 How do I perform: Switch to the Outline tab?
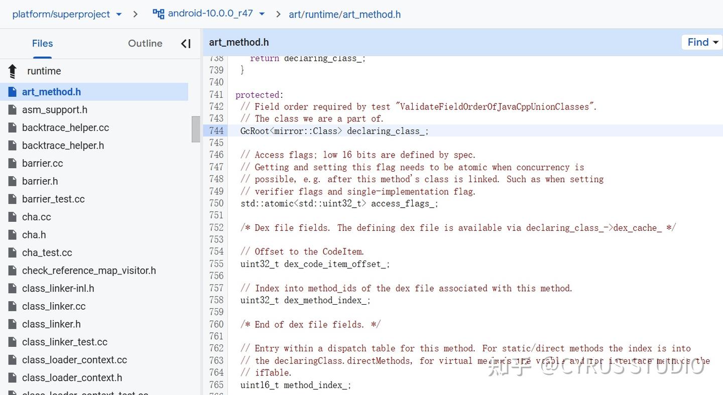[145, 44]
